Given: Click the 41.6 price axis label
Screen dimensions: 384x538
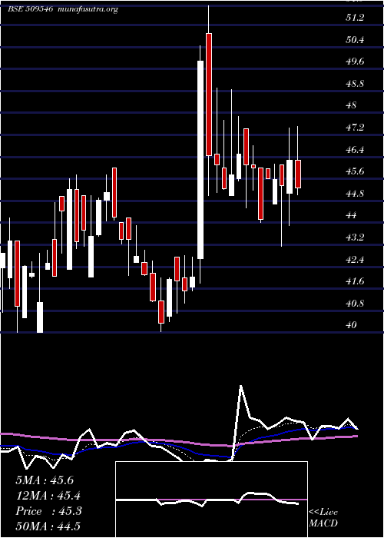Looking at the screenshot, I should (355, 281).
